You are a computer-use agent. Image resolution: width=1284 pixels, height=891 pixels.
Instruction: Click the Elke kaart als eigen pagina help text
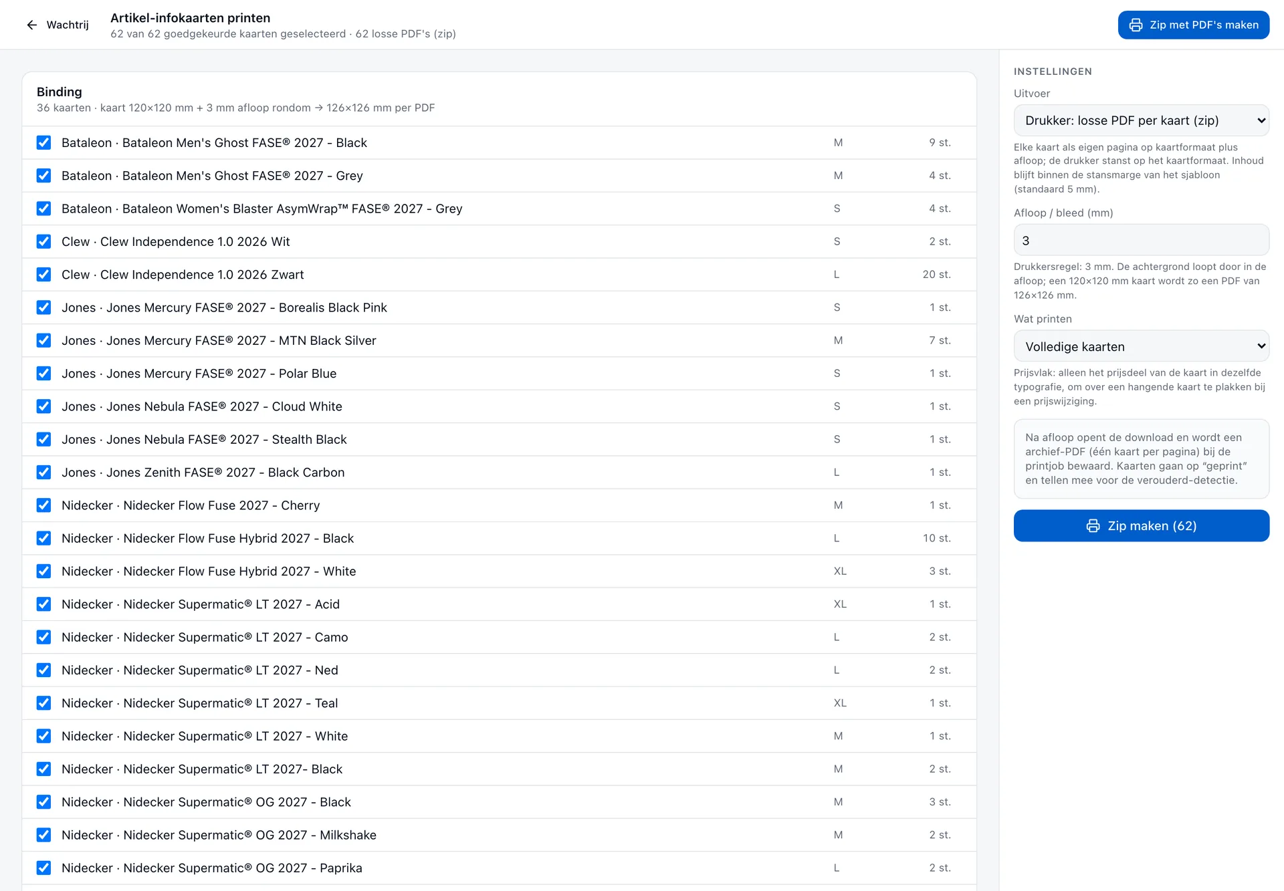click(1139, 168)
